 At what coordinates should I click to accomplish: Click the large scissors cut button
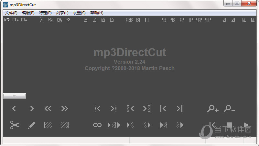(x=15, y=125)
